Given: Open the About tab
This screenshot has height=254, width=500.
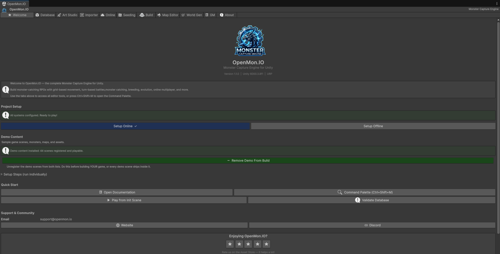Looking at the screenshot, I should click(x=227, y=15).
